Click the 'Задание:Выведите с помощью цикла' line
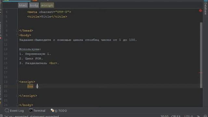The width and height of the screenshot is (208, 117). point(78,40)
